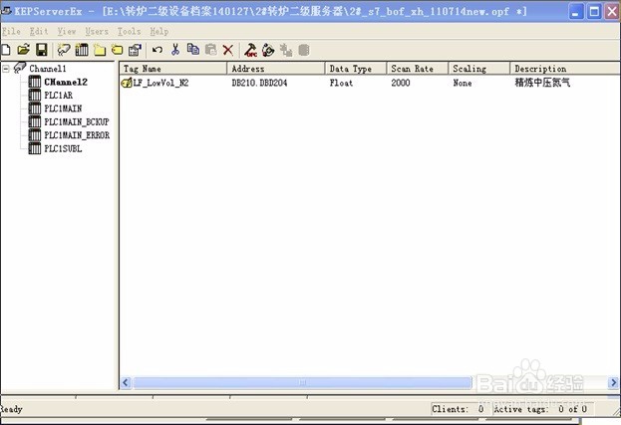The width and height of the screenshot is (621, 425).
Task: Click the None scaling cell
Action: point(463,83)
